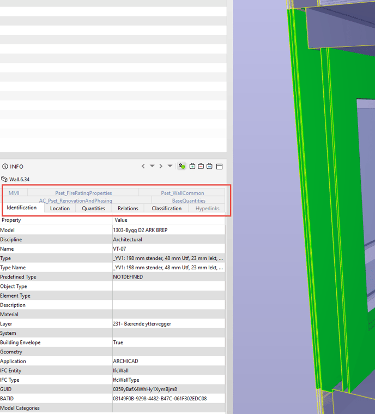Select the IFC Entity value IfcWall

(120, 370)
